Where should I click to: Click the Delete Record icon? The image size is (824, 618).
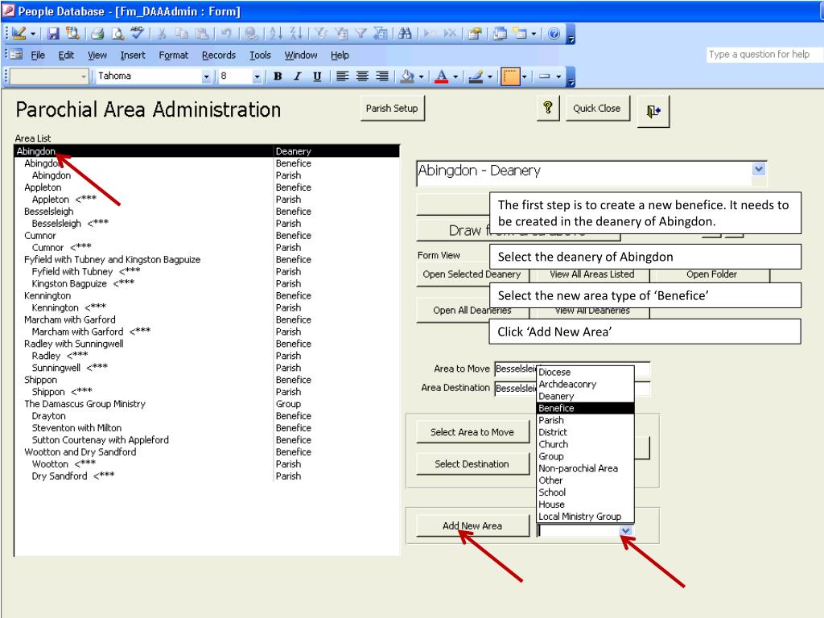pyautogui.click(x=451, y=34)
